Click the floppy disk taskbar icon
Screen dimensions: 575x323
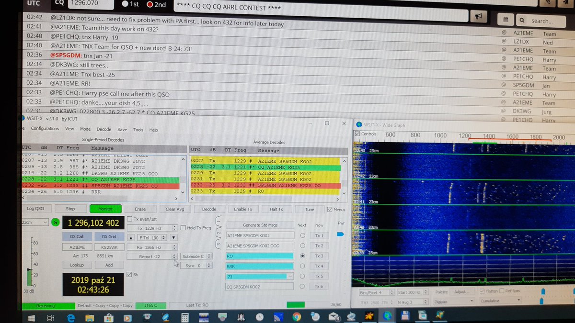click(x=405, y=316)
